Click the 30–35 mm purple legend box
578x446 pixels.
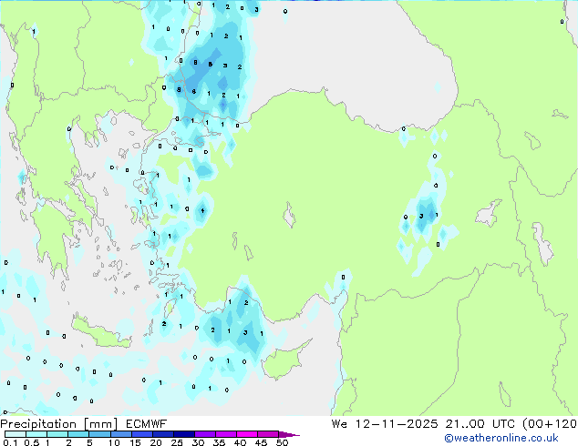tap(205, 434)
